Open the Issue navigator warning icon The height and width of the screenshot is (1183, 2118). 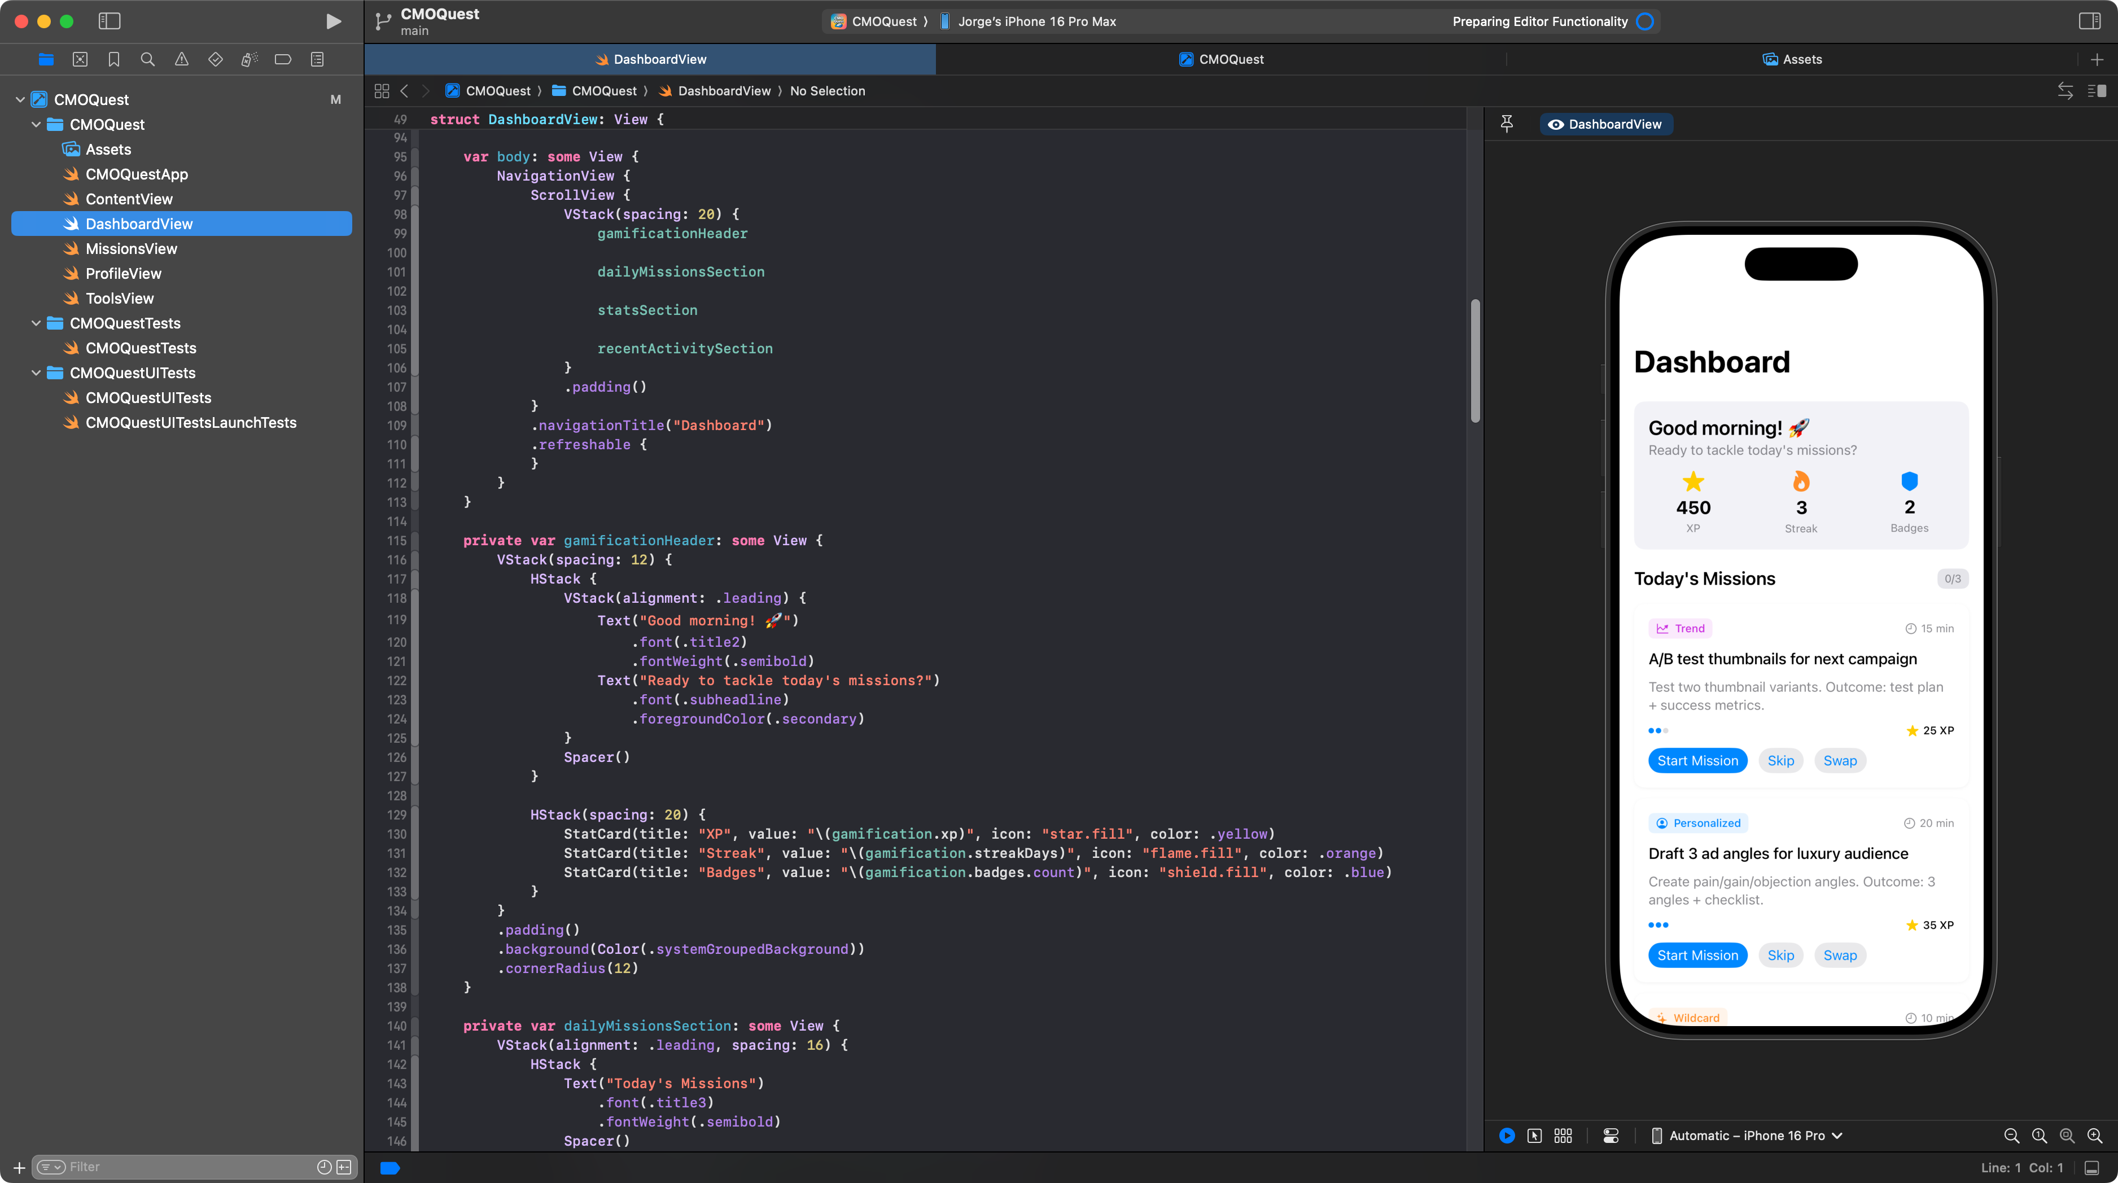pyautogui.click(x=182, y=59)
